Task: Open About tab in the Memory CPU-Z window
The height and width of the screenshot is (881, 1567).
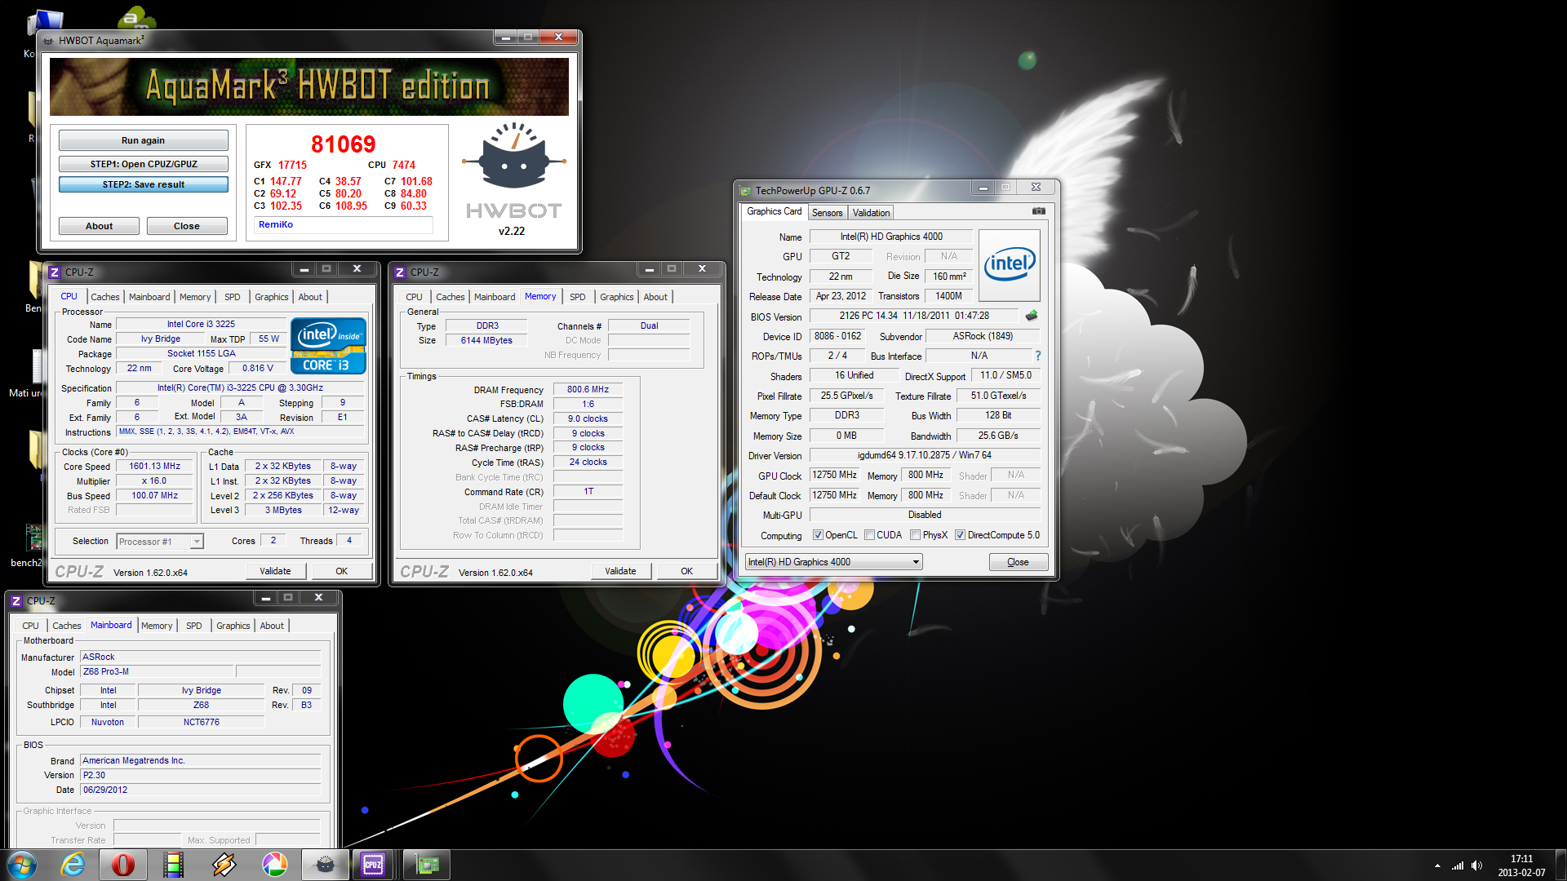Action: (655, 297)
